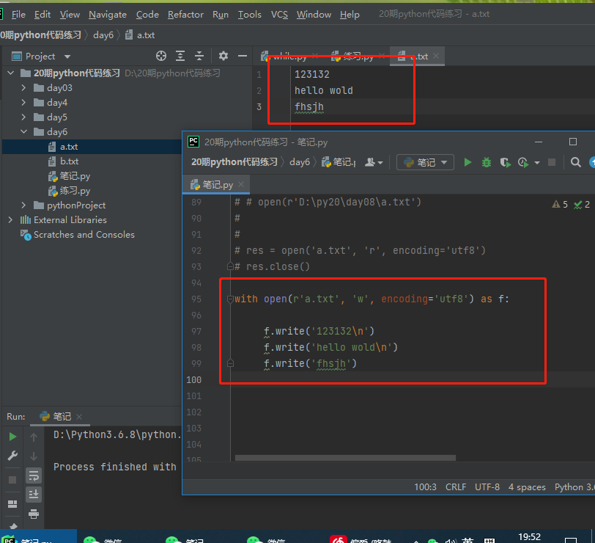Open the VCS menu

tap(279, 15)
